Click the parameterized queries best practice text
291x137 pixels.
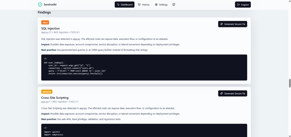(x=102, y=50)
